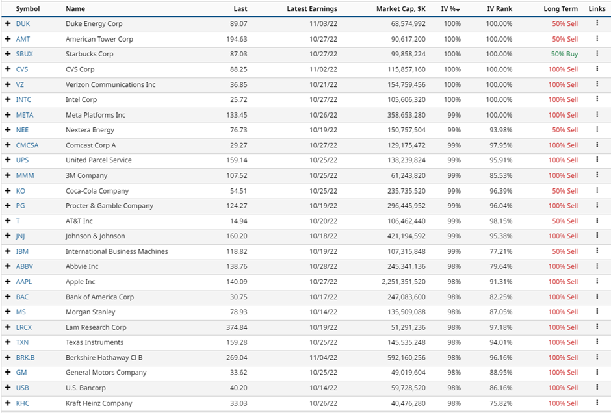Expand the DUK row with plus sign
611x413 pixels.
click(x=8, y=23)
